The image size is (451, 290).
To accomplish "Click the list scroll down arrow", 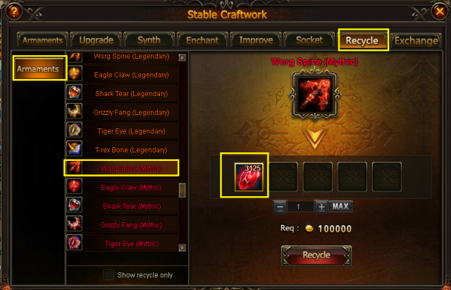I will [182, 248].
